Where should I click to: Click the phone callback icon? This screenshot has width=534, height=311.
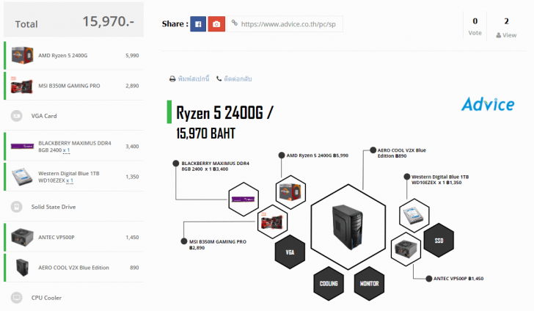(x=219, y=78)
